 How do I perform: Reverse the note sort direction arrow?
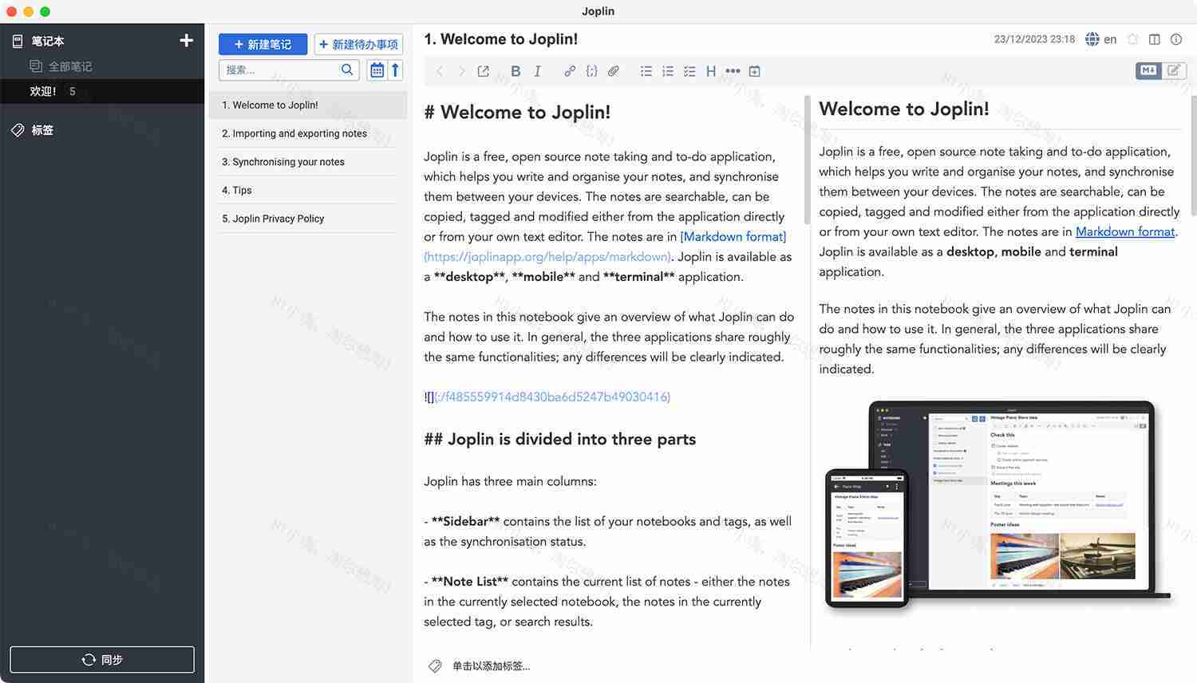[397, 70]
